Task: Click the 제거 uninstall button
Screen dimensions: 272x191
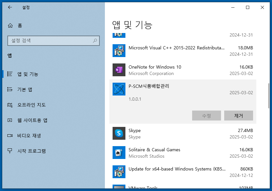Action: (239, 115)
